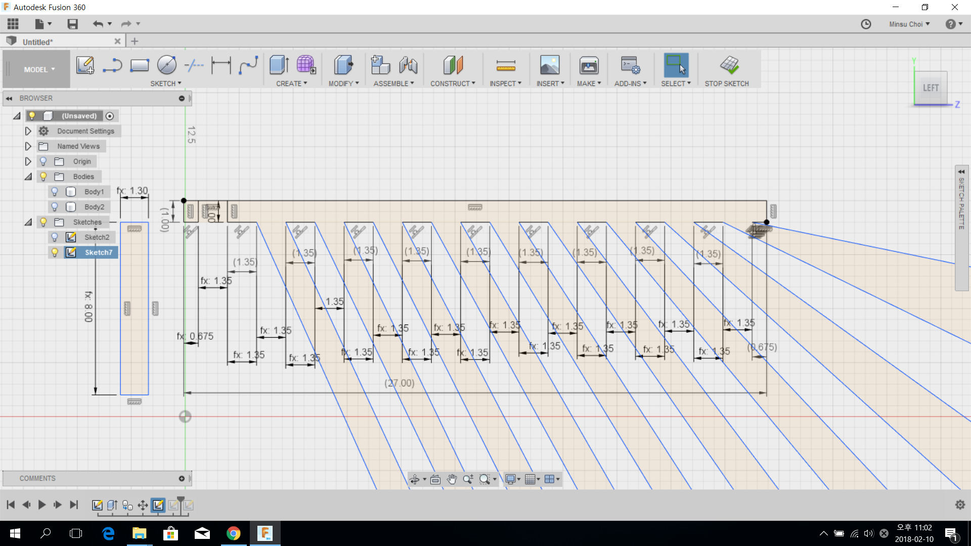Expand the Origin tree node
Screen dimensions: 971x546
click(x=28, y=161)
